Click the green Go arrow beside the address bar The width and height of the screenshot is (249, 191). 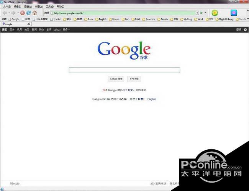(x=201, y=13)
